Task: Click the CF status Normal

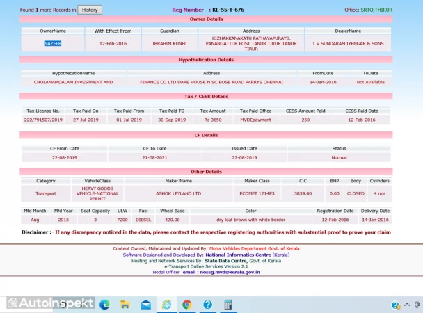Action: pos(339,158)
